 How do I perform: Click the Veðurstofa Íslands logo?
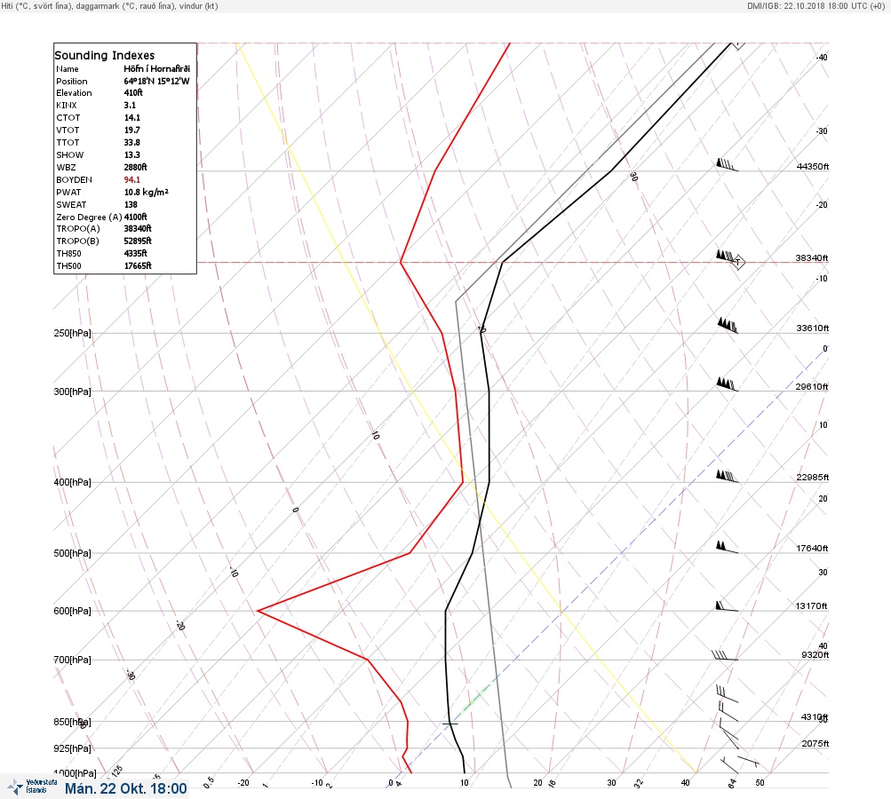32,787
